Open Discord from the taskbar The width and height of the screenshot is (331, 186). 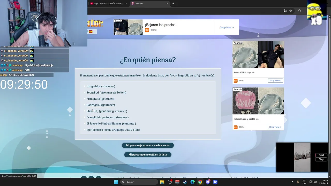(x=208, y=182)
